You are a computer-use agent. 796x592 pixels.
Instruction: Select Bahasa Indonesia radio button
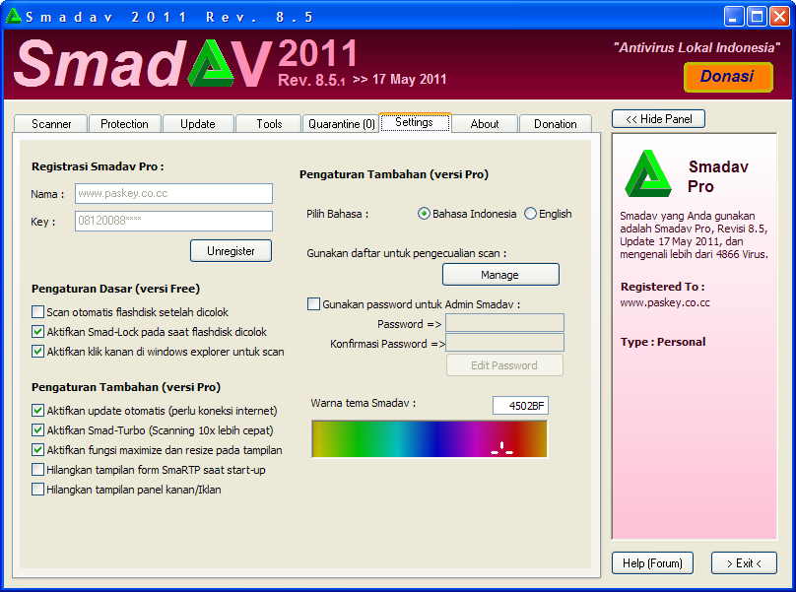(424, 214)
